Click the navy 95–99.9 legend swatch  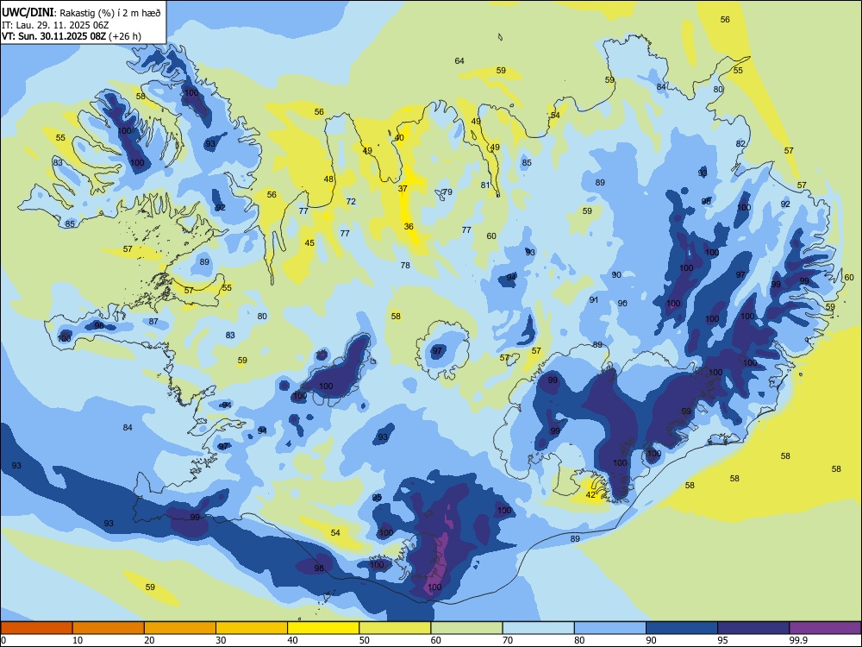(x=753, y=628)
